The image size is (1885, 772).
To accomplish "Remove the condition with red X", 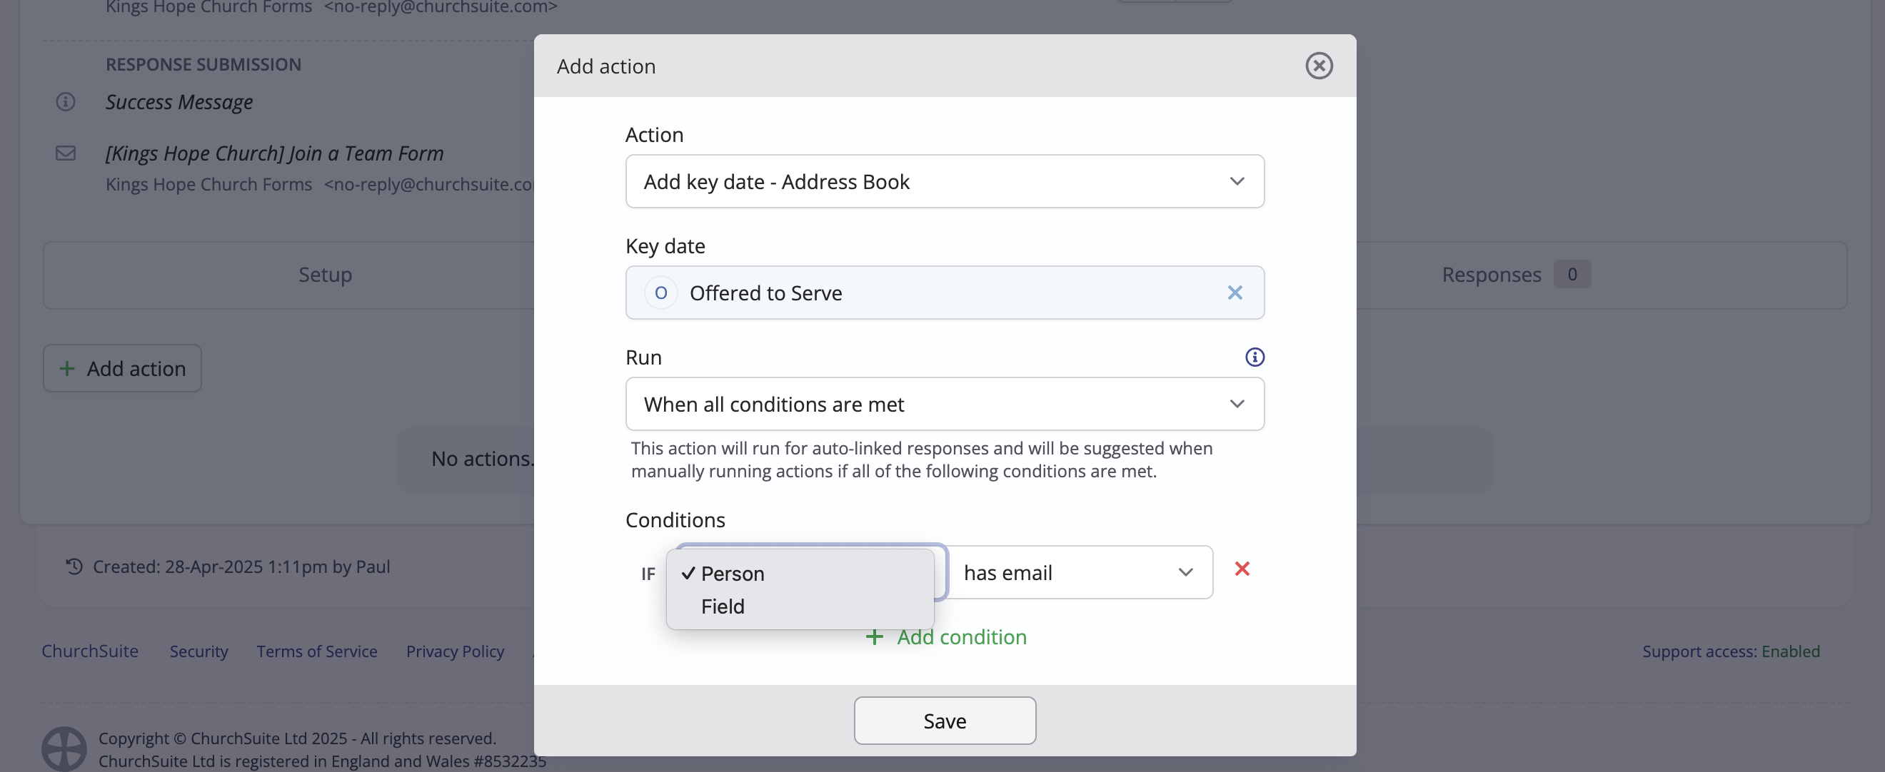I will pyautogui.click(x=1242, y=569).
